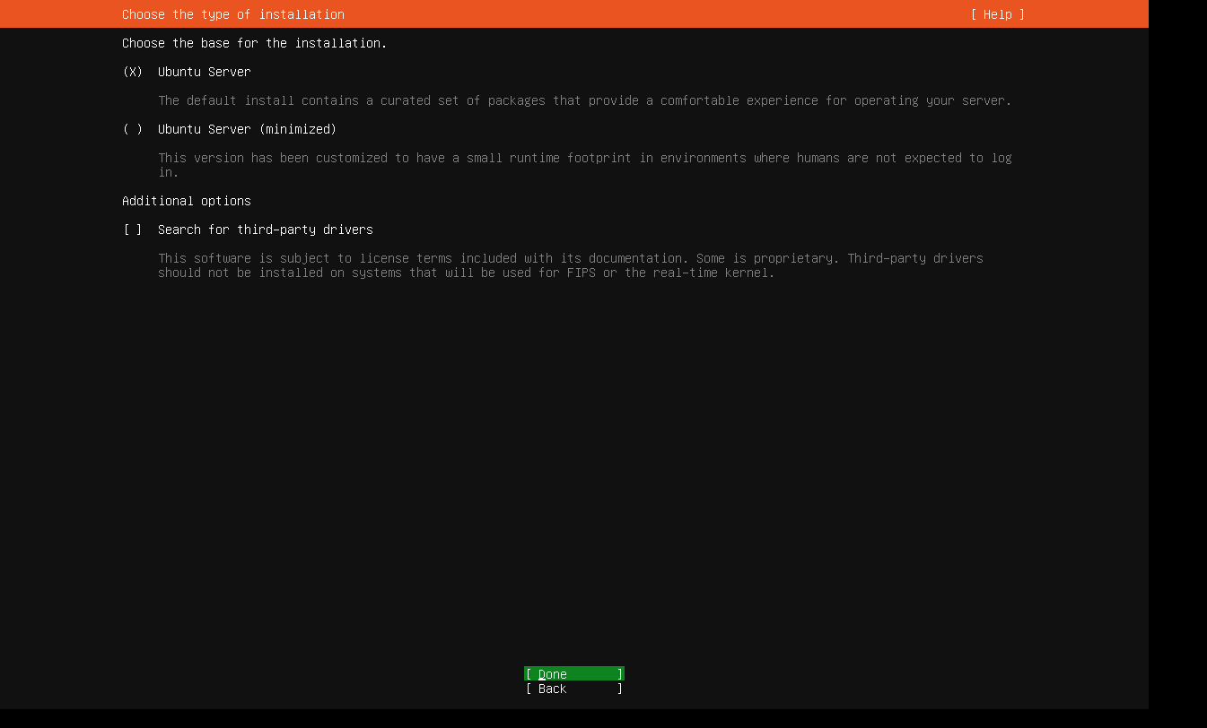The image size is (1207, 728).
Task: Click the Choose the type of installation title
Action: coord(232,13)
